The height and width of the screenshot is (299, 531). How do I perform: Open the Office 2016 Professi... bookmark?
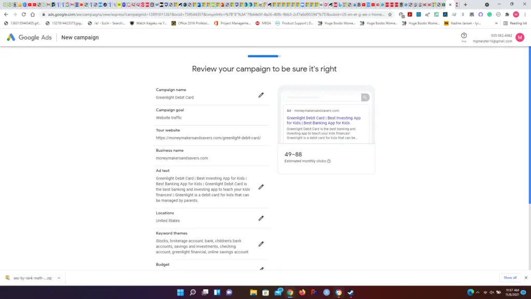[191, 23]
